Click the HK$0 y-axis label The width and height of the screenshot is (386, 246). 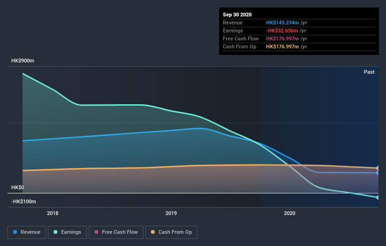[x=17, y=187]
